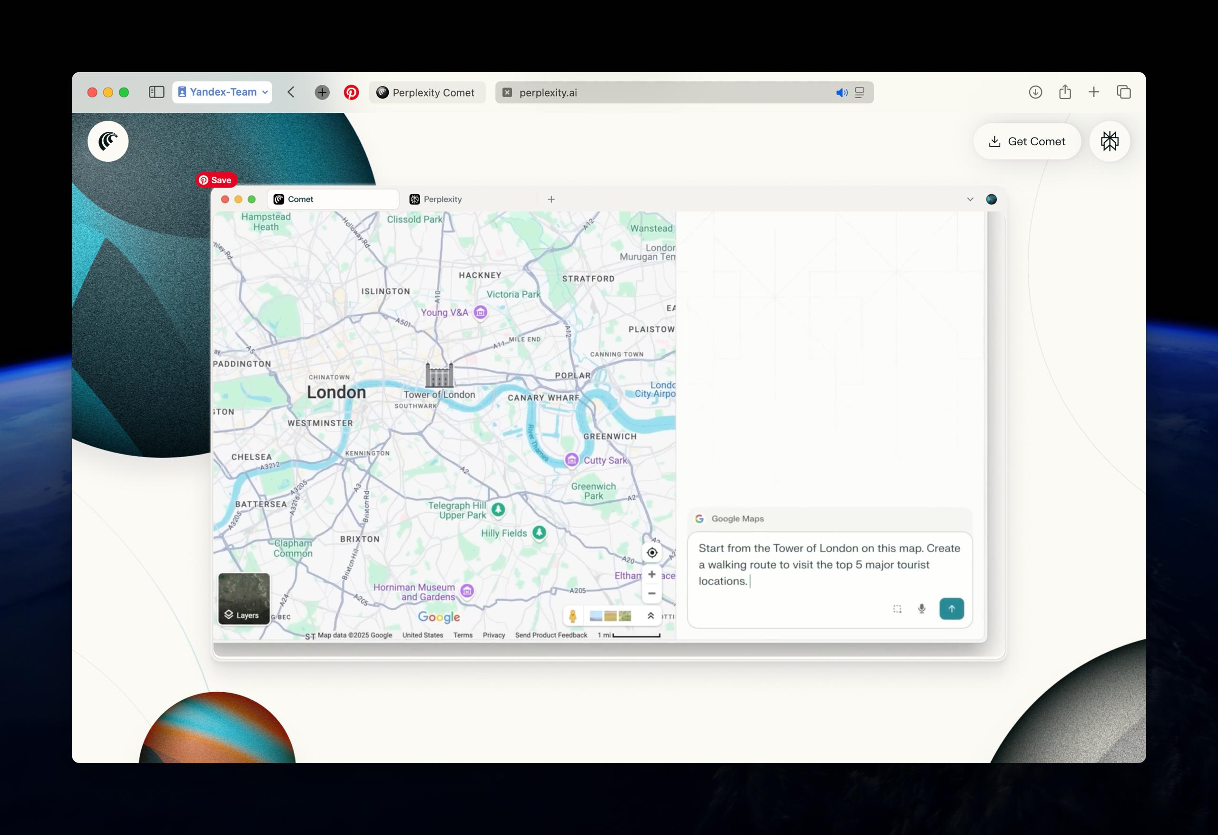The height and width of the screenshot is (835, 1218).
Task: Click the Clapham Common label
Action: (293, 548)
